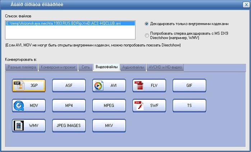Select the AVI format icon
Screen dimensions: 251x152
point(98,86)
